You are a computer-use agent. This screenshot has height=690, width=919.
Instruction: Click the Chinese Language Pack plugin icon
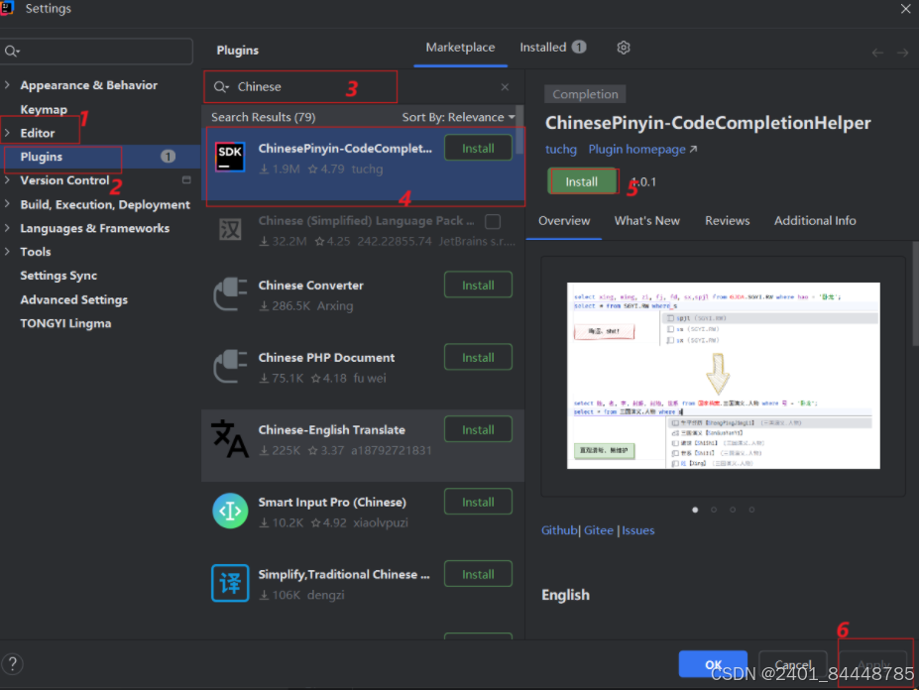(230, 230)
